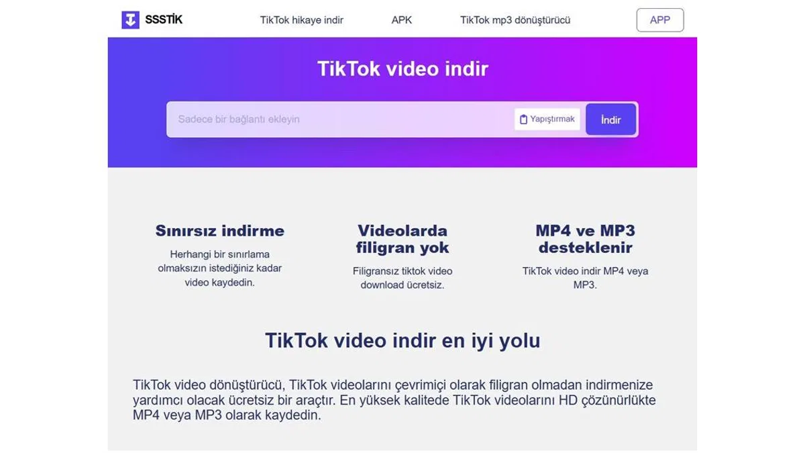Click the 'TikTok video indir' main heading

(402, 68)
